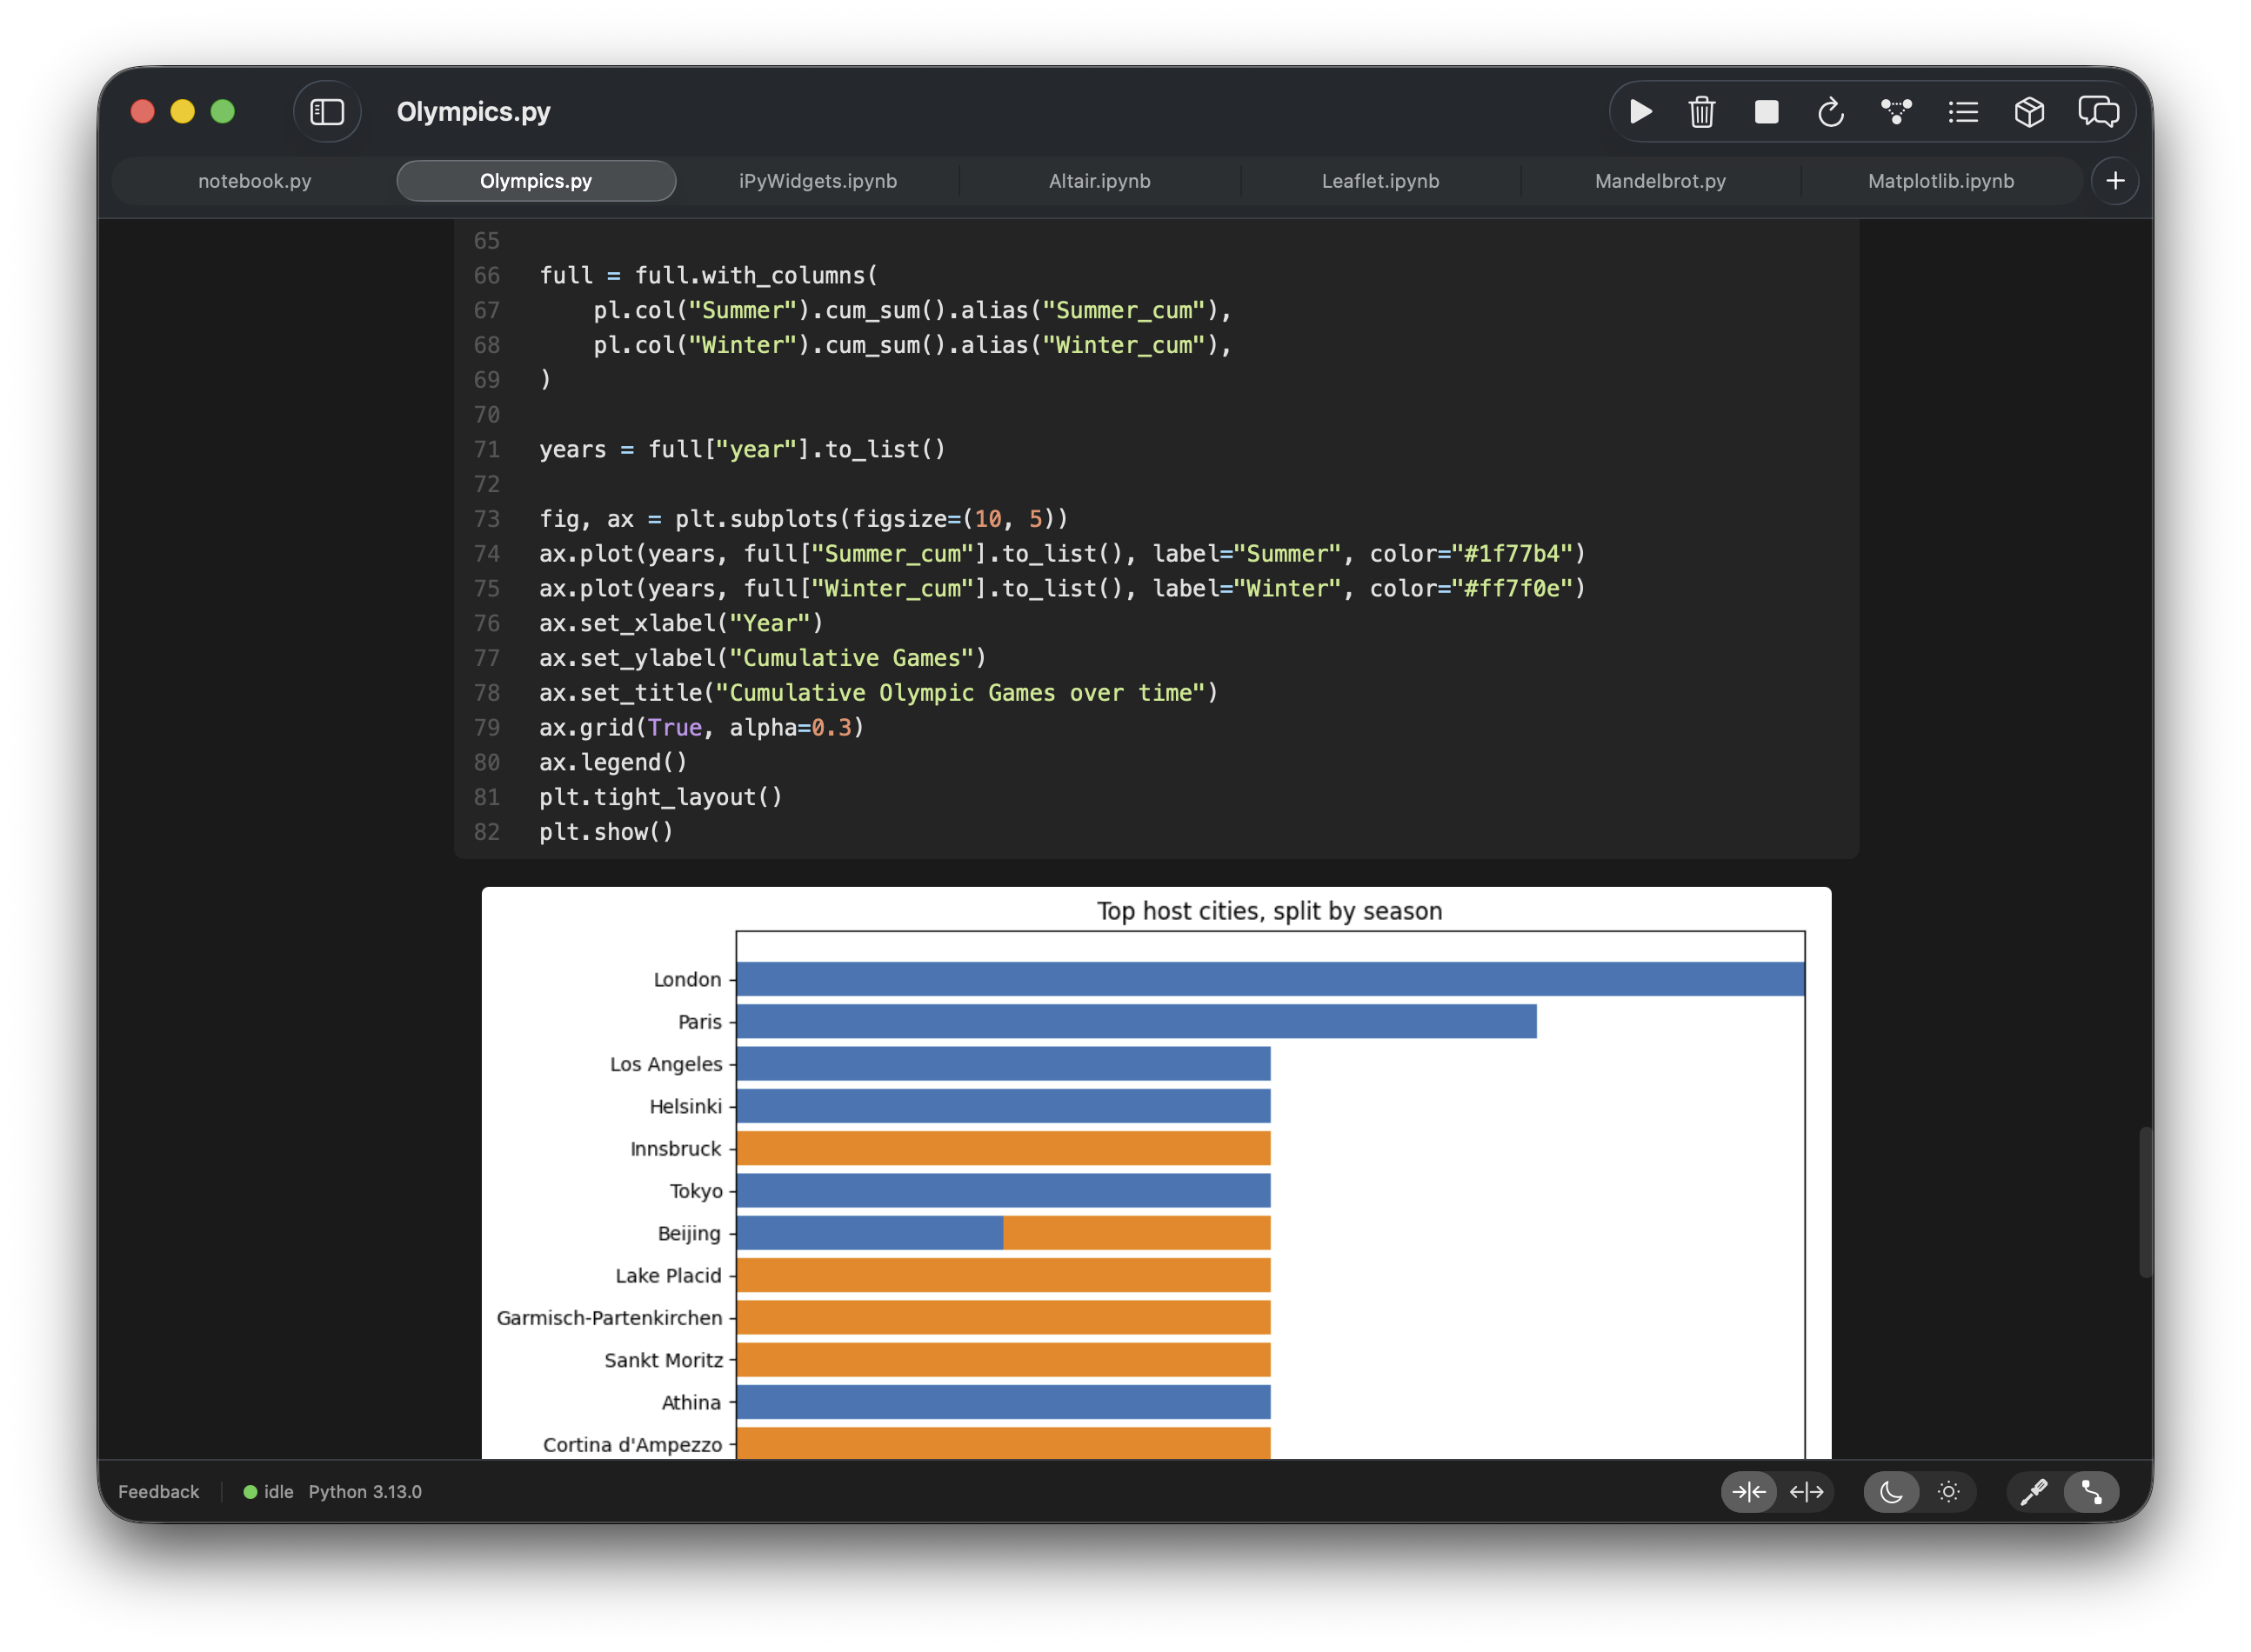Image resolution: width=2251 pixels, height=1652 pixels.
Task: Select the narrow-width arrows-inward icon
Action: point(1749,1492)
